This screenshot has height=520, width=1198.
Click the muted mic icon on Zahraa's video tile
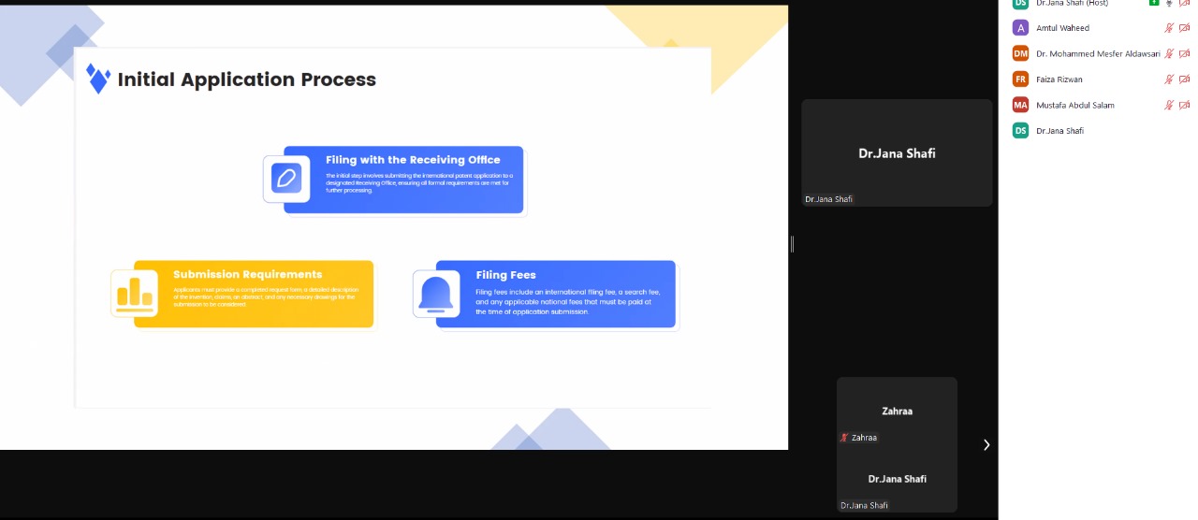pyautogui.click(x=844, y=438)
